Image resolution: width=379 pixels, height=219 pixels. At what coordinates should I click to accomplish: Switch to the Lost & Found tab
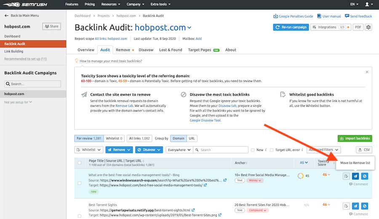(171, 50)
